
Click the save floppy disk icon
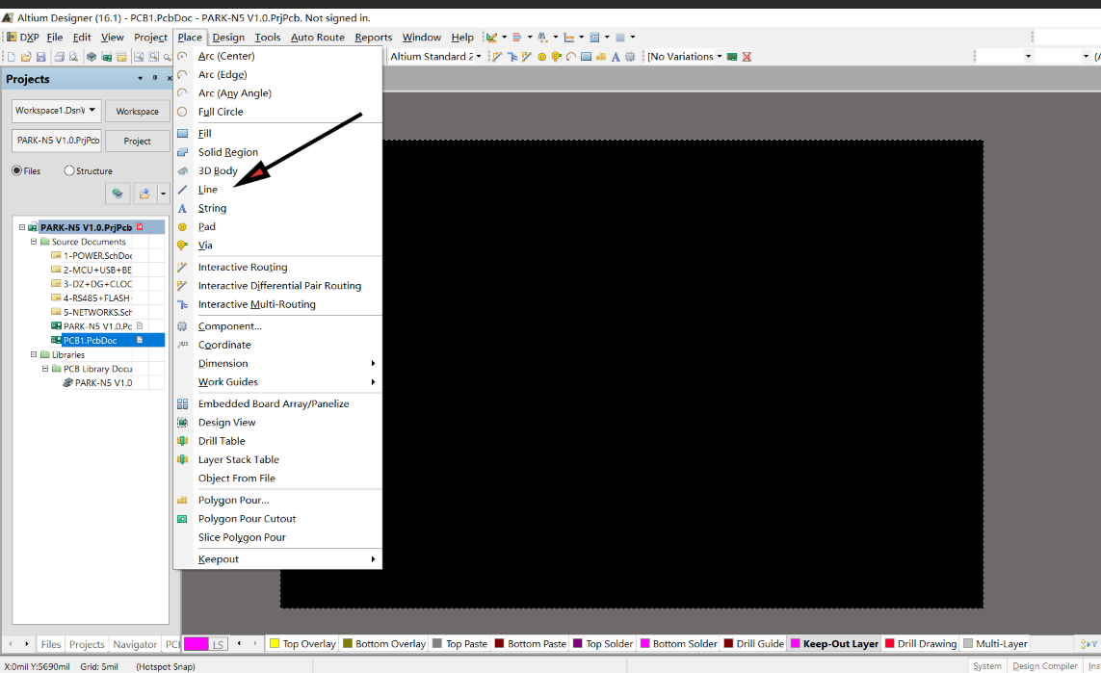click(40, 57)
